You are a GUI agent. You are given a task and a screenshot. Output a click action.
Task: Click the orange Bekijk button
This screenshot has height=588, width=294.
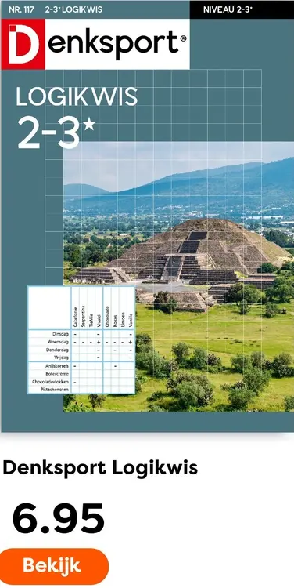tap(54, 566)
